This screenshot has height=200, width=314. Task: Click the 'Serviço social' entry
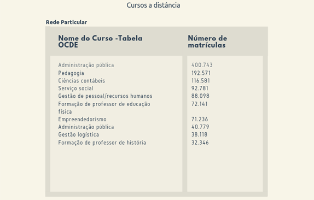[75, 88]
